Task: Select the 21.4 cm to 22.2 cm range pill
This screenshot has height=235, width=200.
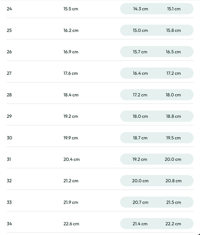Action: 157,223
